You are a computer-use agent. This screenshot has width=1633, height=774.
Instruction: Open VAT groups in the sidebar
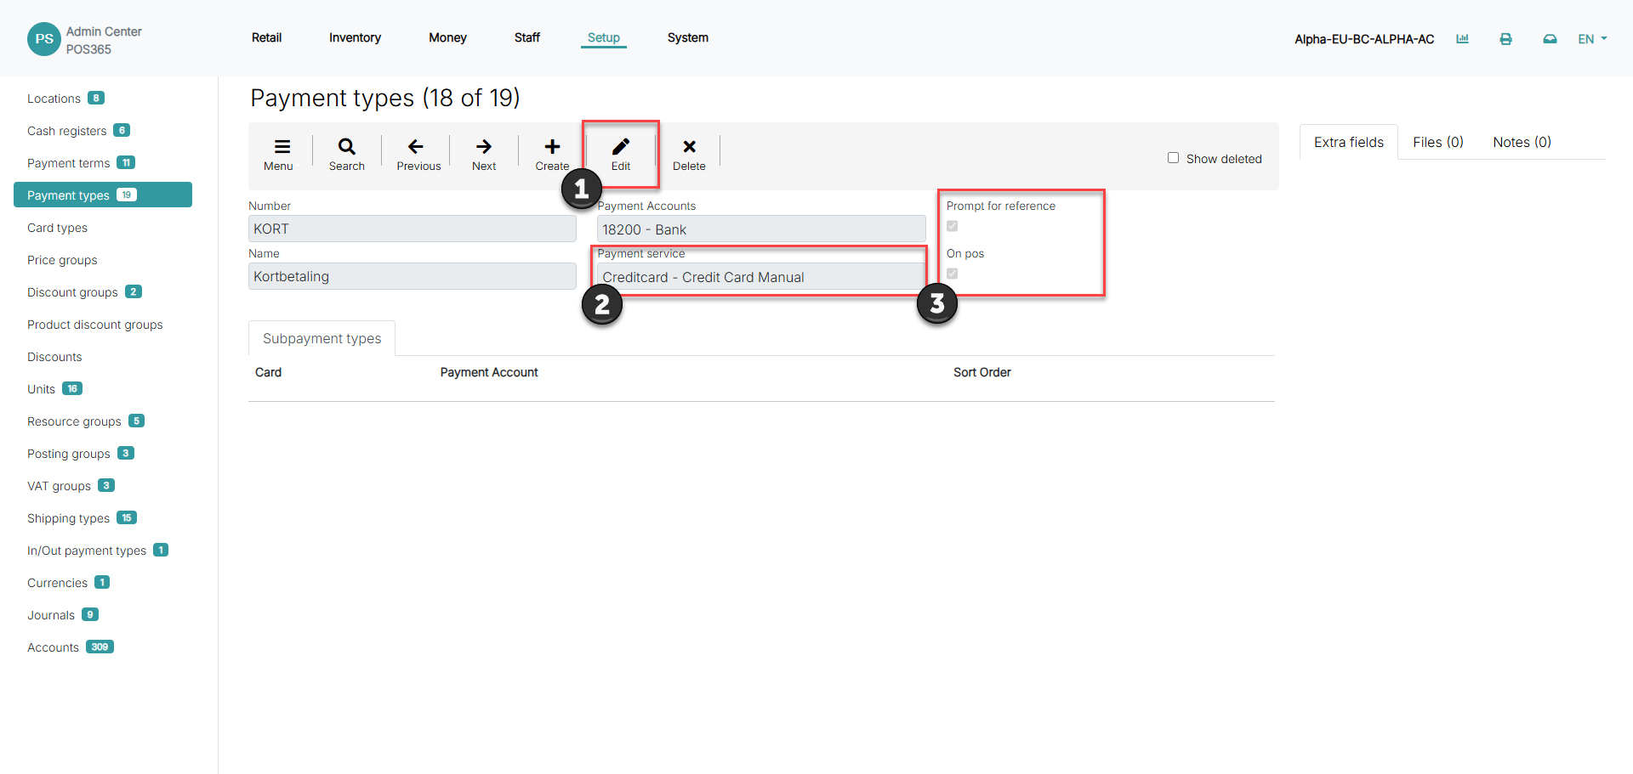pos(59,486)
